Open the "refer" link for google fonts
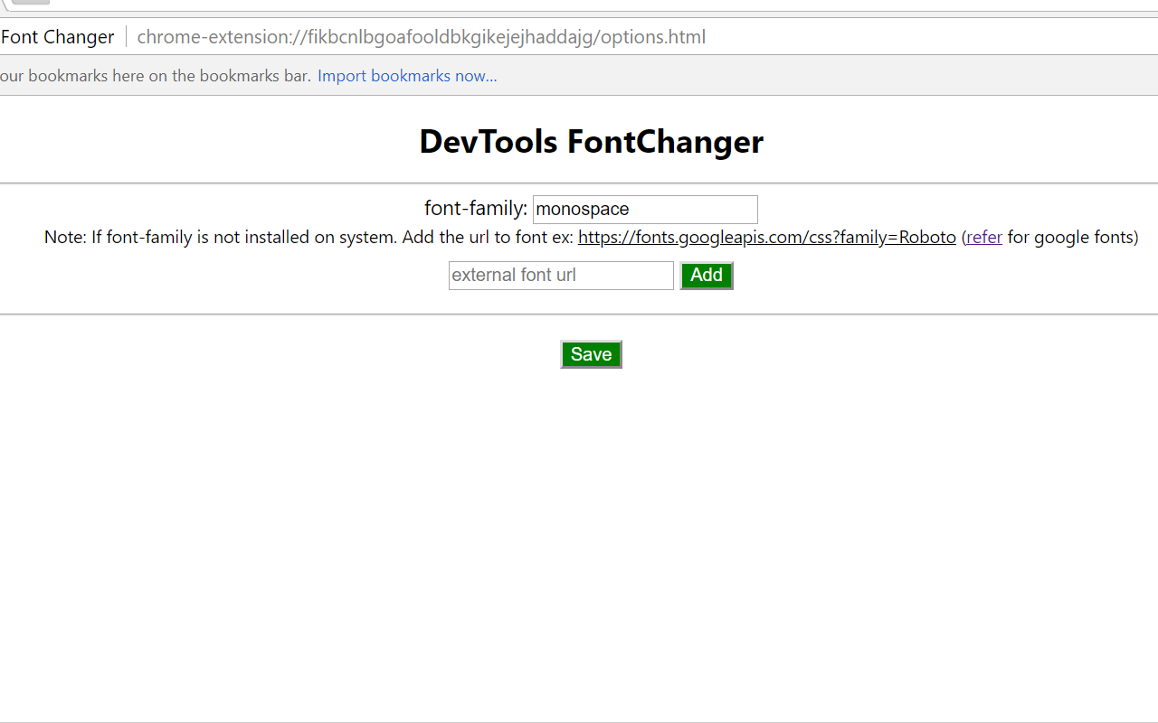Image resolution: width=1158 pixels, height=723 pixels. tap(983, 237)
